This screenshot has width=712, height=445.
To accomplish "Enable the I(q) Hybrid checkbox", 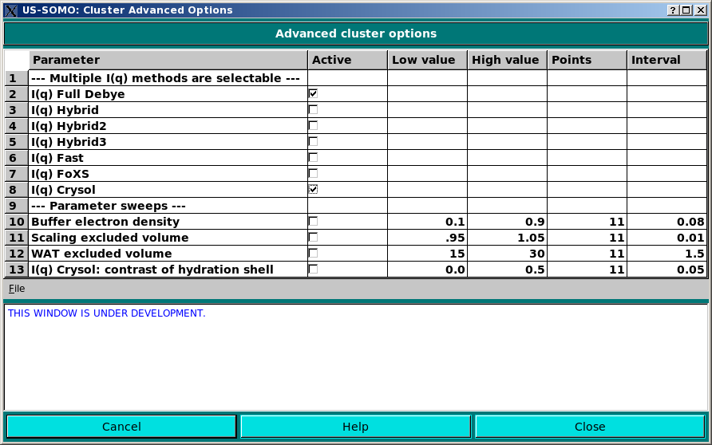I will point(313,110).
